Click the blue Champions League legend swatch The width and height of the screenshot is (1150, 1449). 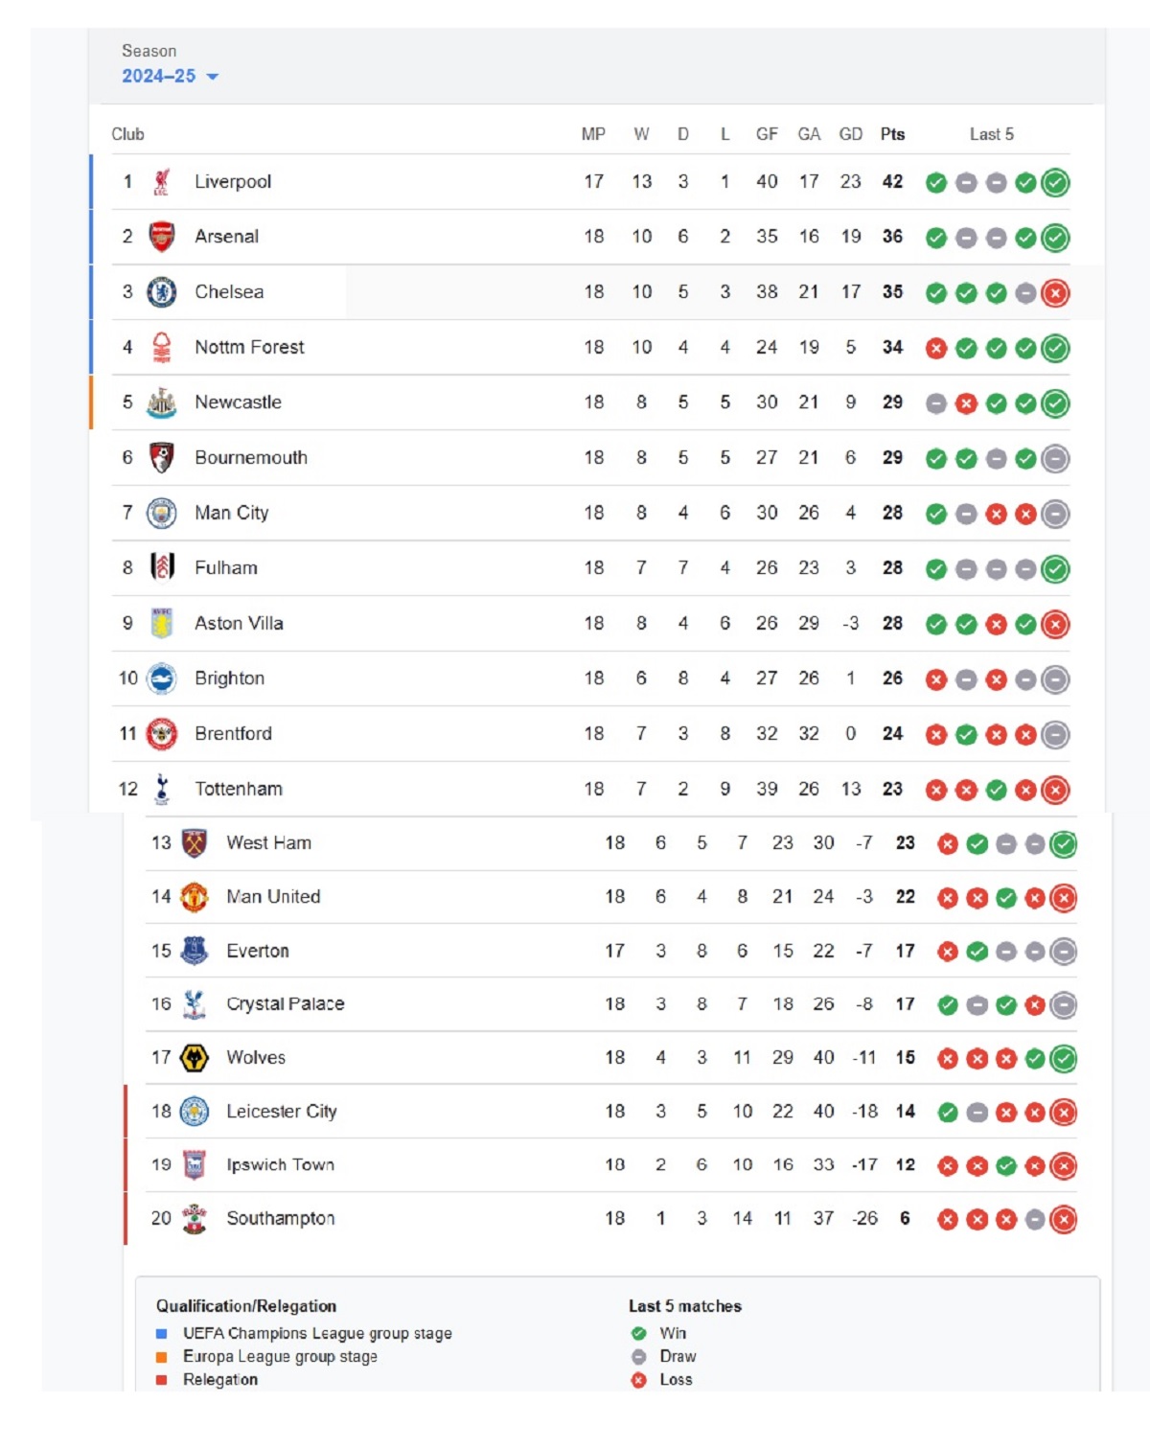coord(162,1334)
